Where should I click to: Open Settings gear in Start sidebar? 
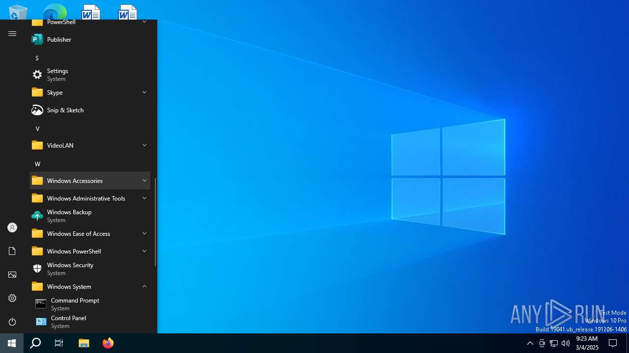click(12, 298)
